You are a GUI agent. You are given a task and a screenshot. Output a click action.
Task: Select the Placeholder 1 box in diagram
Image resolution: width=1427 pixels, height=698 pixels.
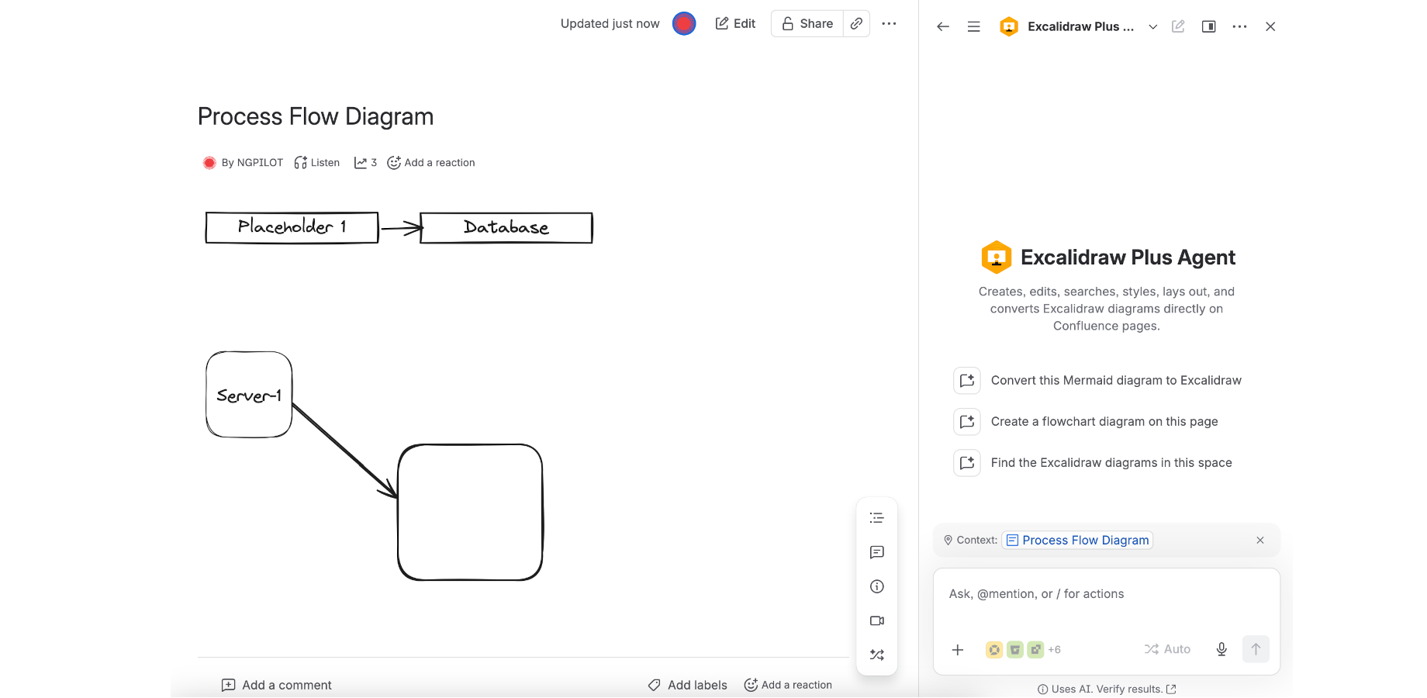292,227
